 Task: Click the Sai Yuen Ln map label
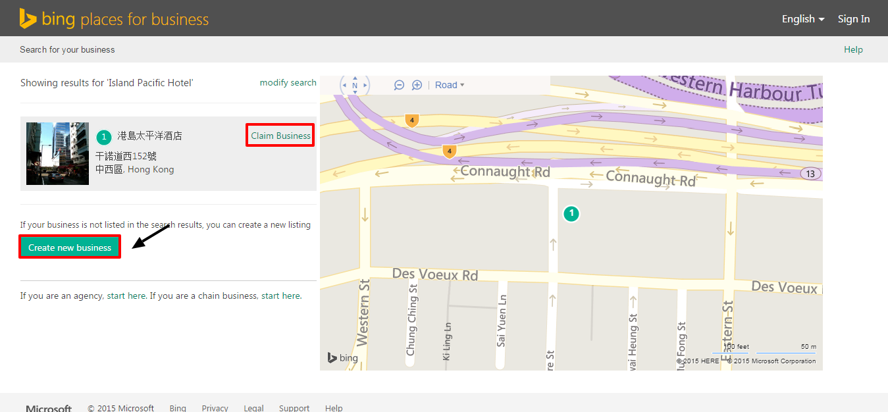coord(502,321)
